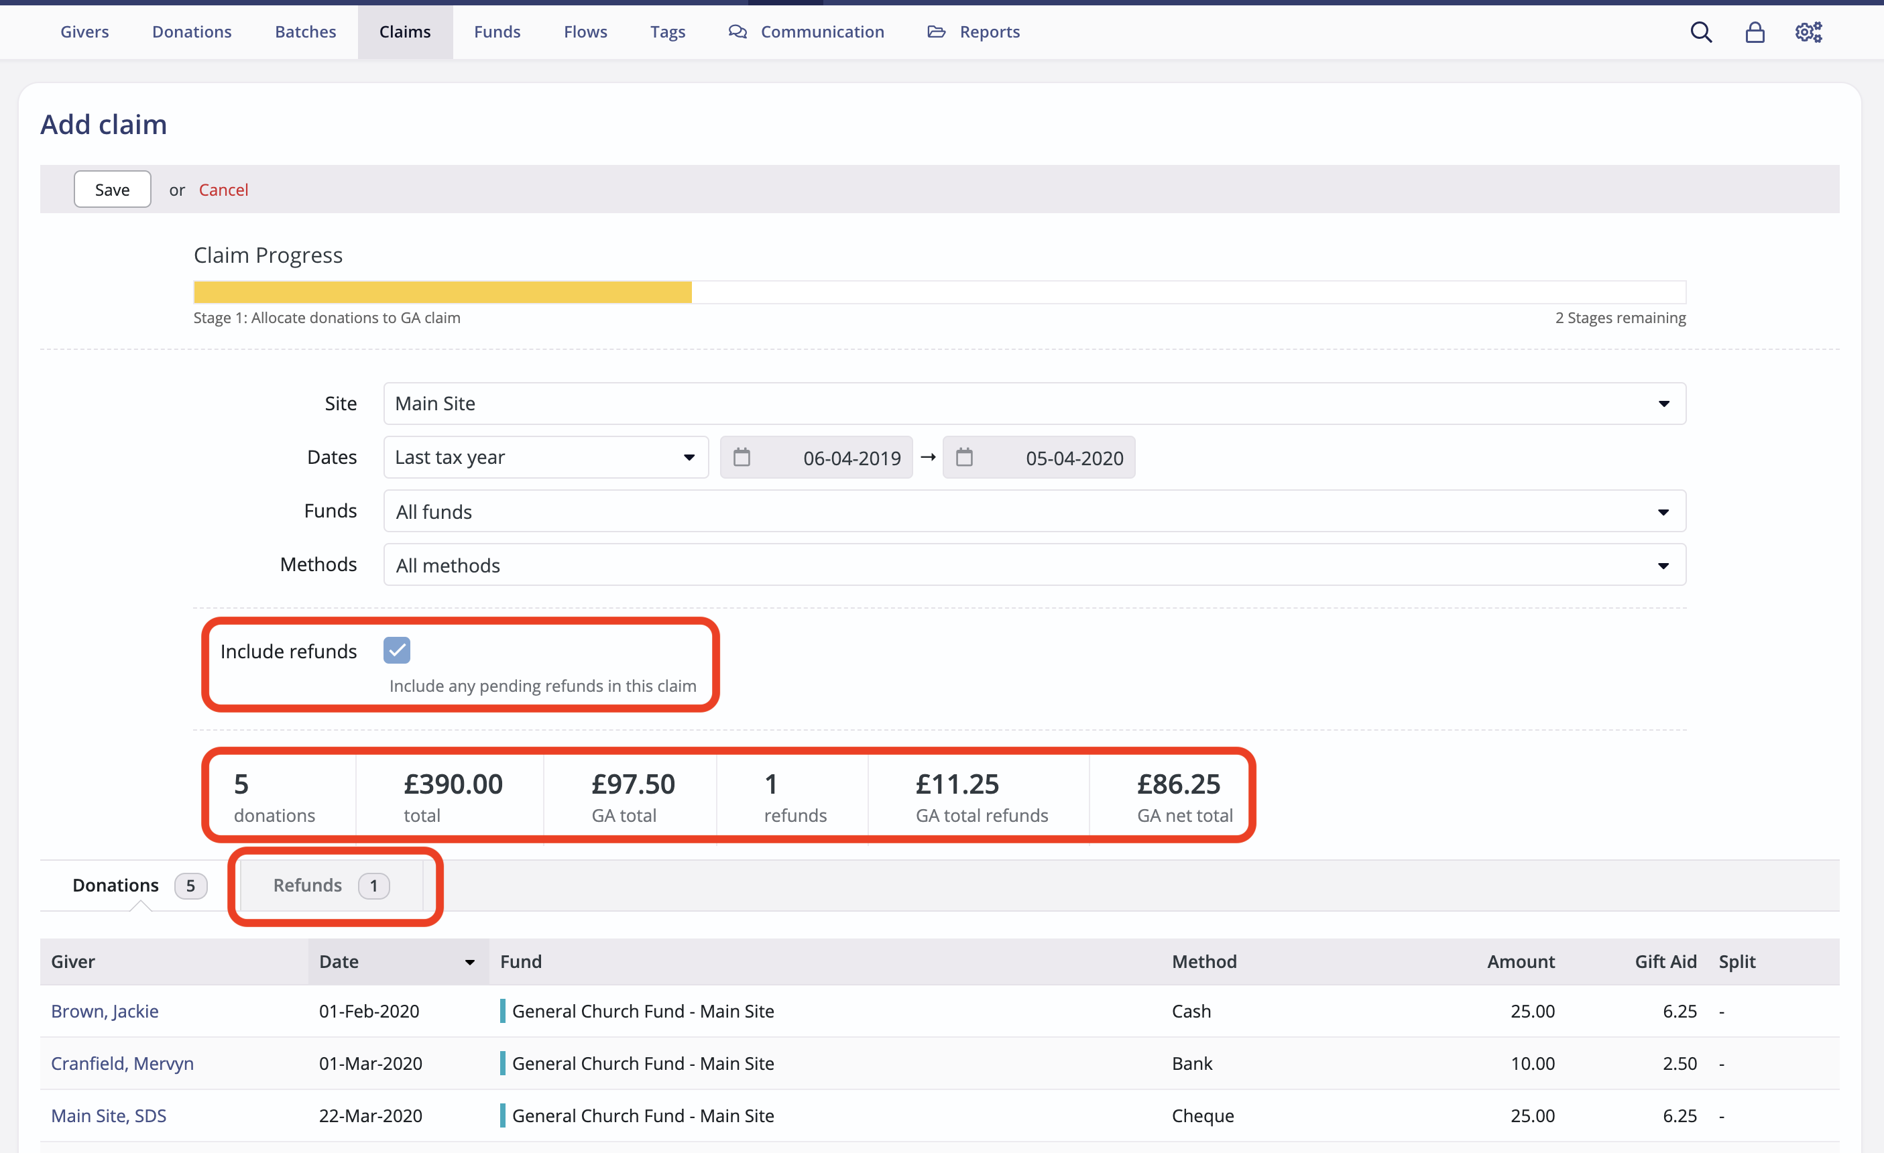Viewport: 1884px width, 1153px height.
Task: Select the Batches navigation tab
Action: point(305,32)
